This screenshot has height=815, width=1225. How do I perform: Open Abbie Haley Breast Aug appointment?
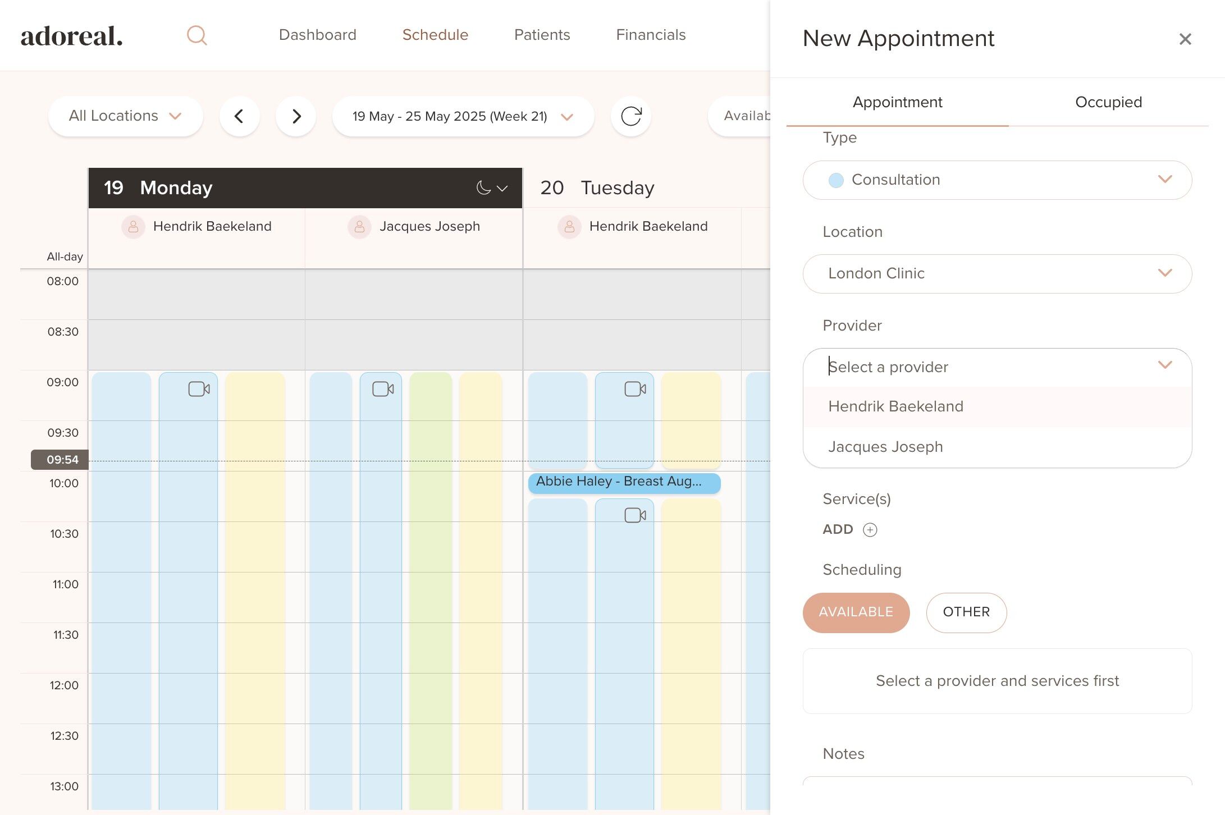(623, 482)
